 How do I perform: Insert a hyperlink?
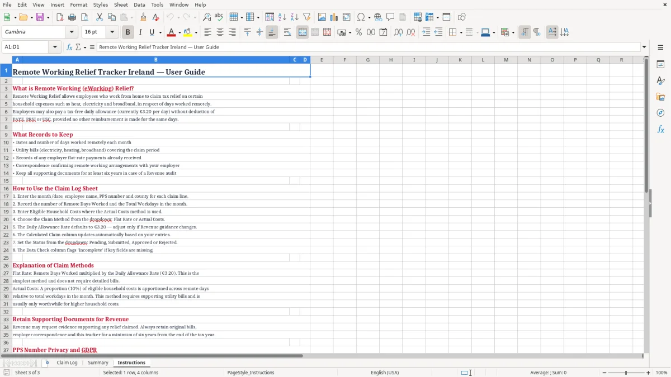tap(378, 17)
